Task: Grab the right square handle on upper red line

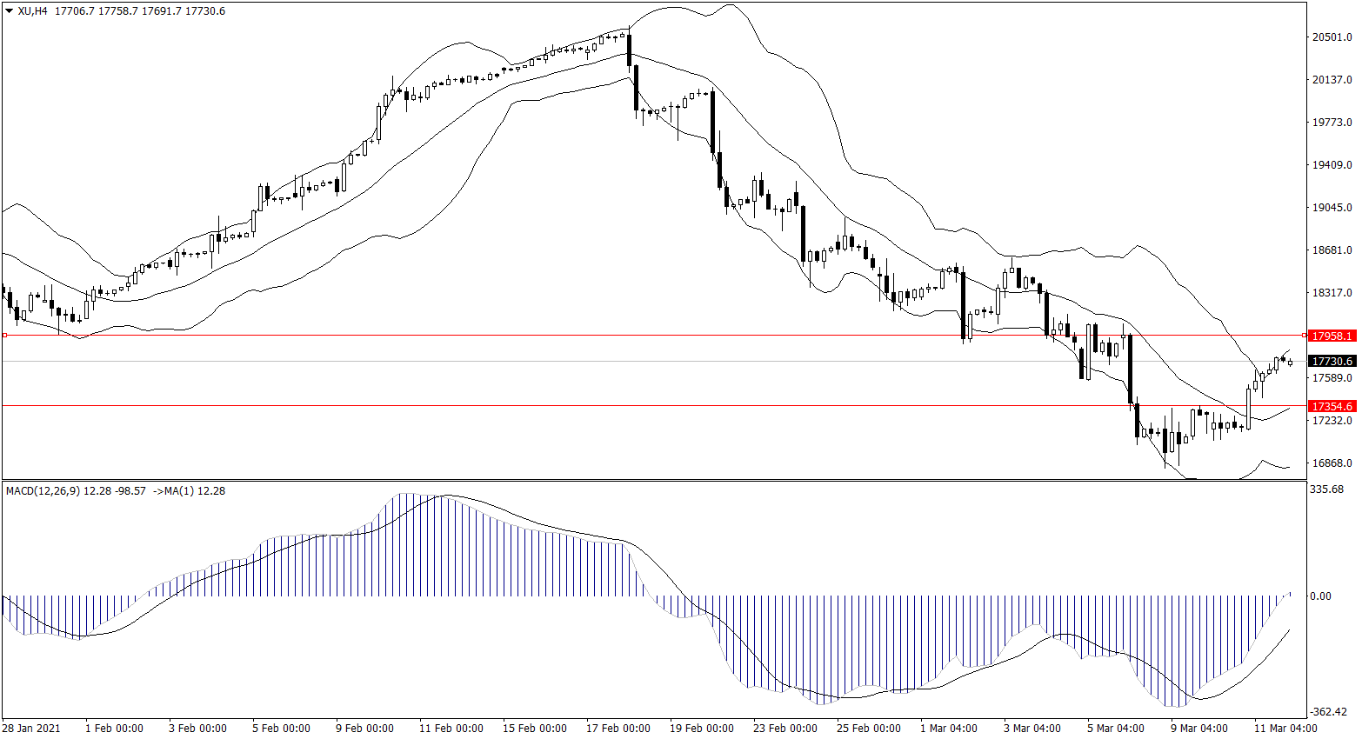Action: point(1304,335)
